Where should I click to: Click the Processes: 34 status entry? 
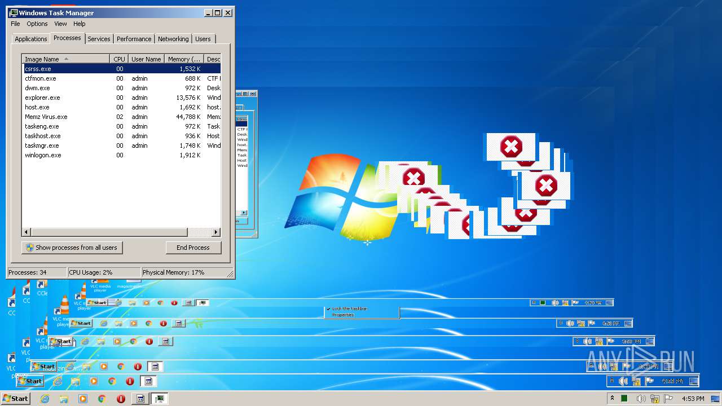[37, 272]
